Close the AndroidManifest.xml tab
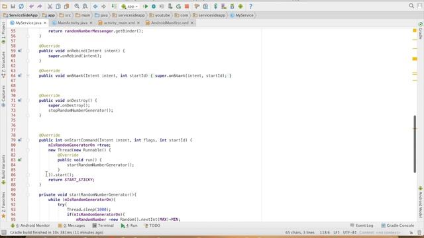 click(x=192, y=23)
